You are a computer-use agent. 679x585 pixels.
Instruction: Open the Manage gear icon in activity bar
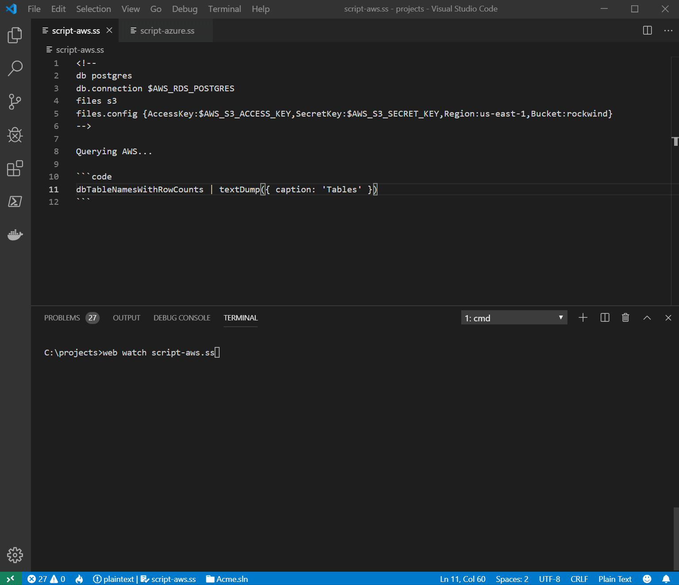(15, 555)
